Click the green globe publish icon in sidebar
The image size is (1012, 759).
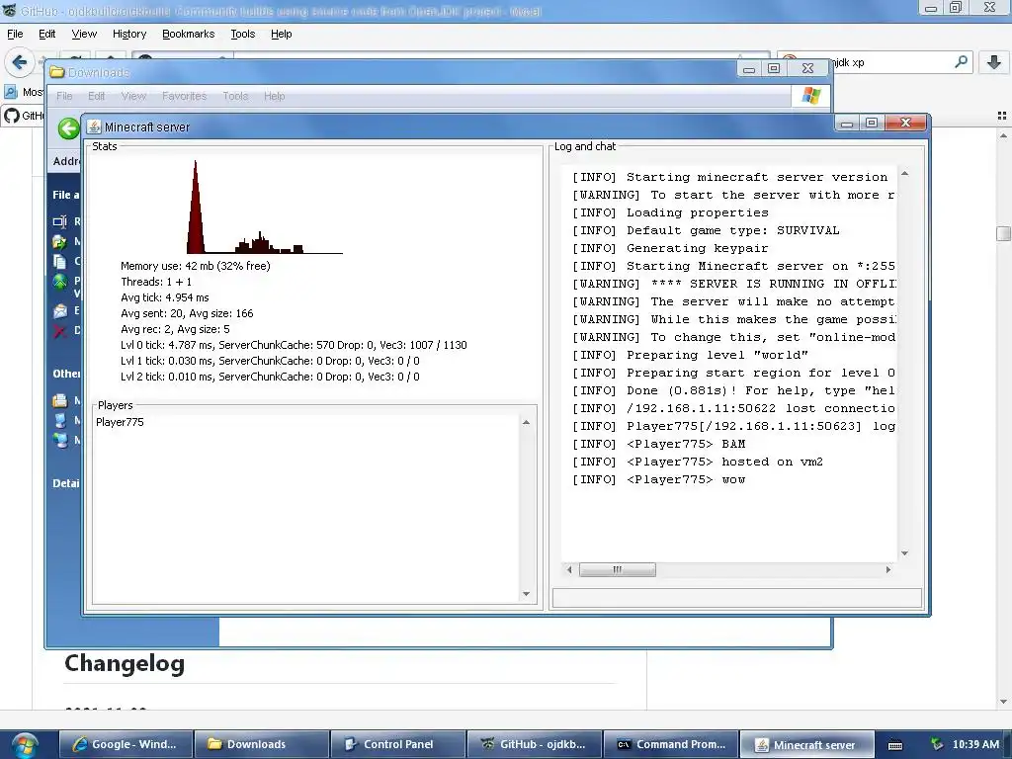pos(60,282)
